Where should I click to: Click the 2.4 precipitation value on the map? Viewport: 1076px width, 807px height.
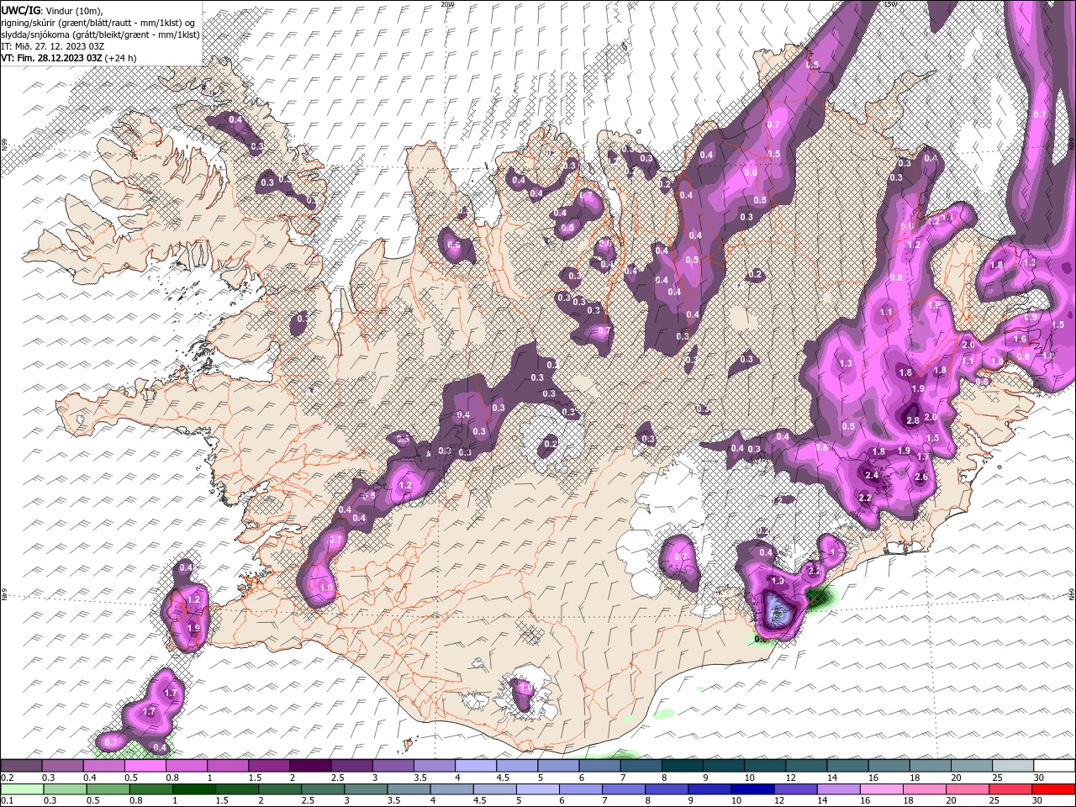(872, 476)
